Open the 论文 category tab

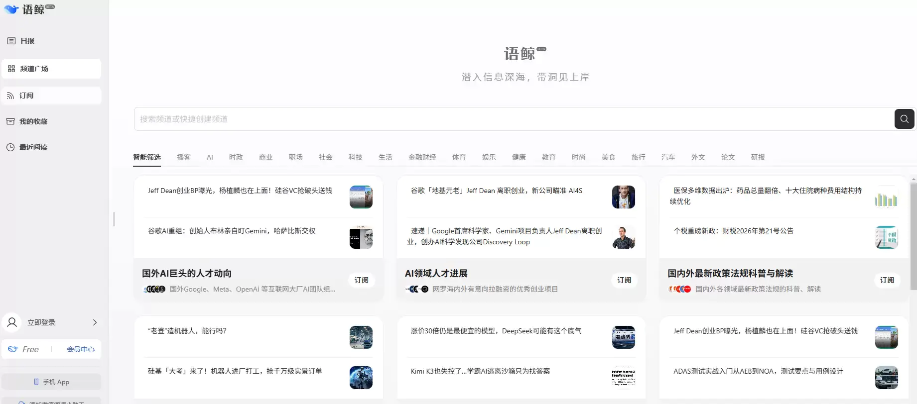[x=728, y=157]
